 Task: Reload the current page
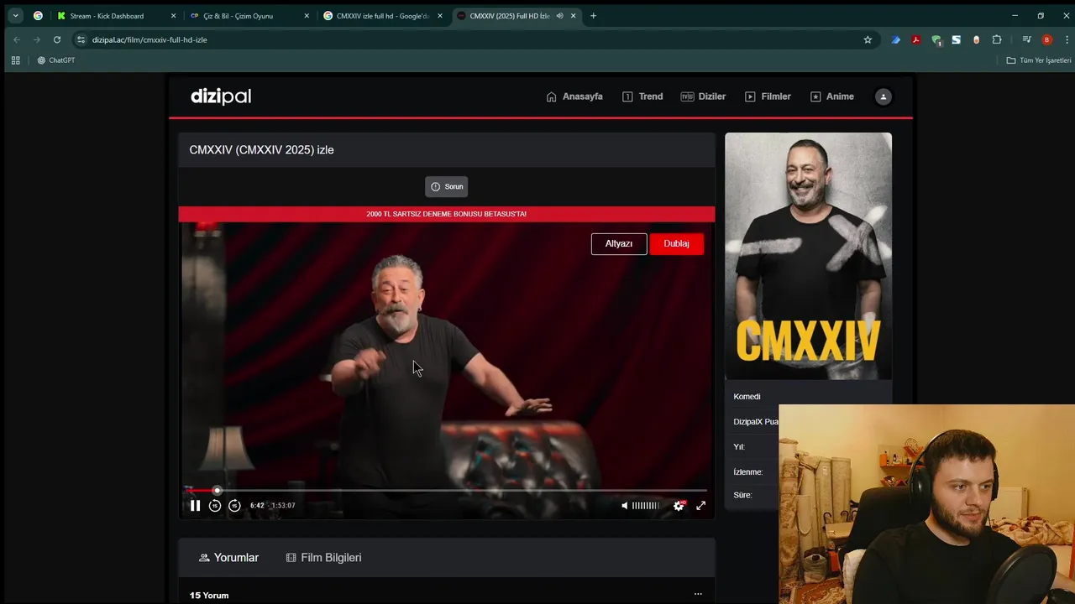tap(57, 39)
